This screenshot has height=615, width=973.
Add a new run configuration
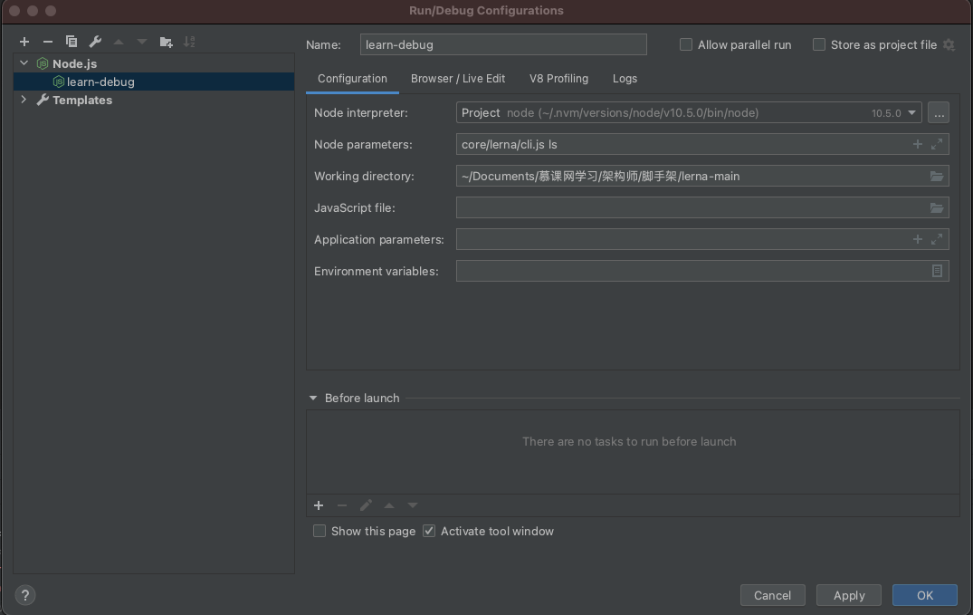click(24, 42)
